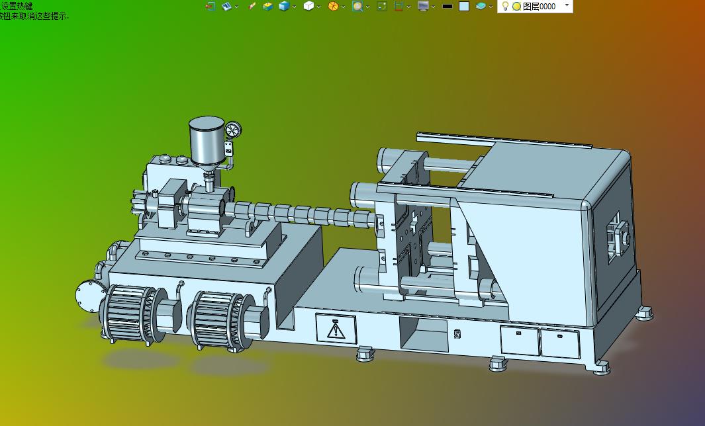Viewport: 705px width, 426px height.
Task: Click the warning triangle sign on machine base
Action: coord(336,330)
